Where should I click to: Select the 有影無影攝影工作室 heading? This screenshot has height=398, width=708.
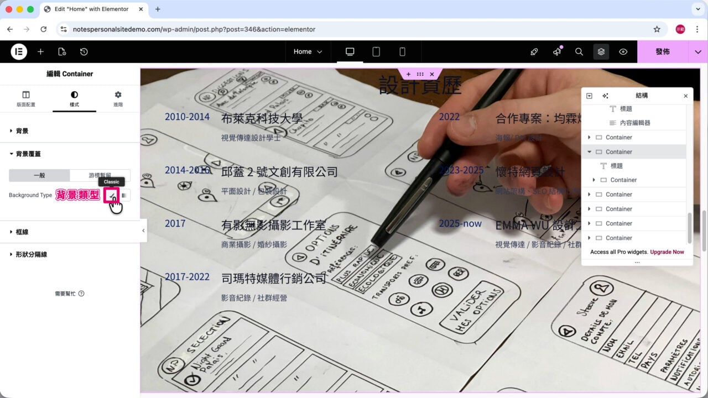tap(274, 225)
